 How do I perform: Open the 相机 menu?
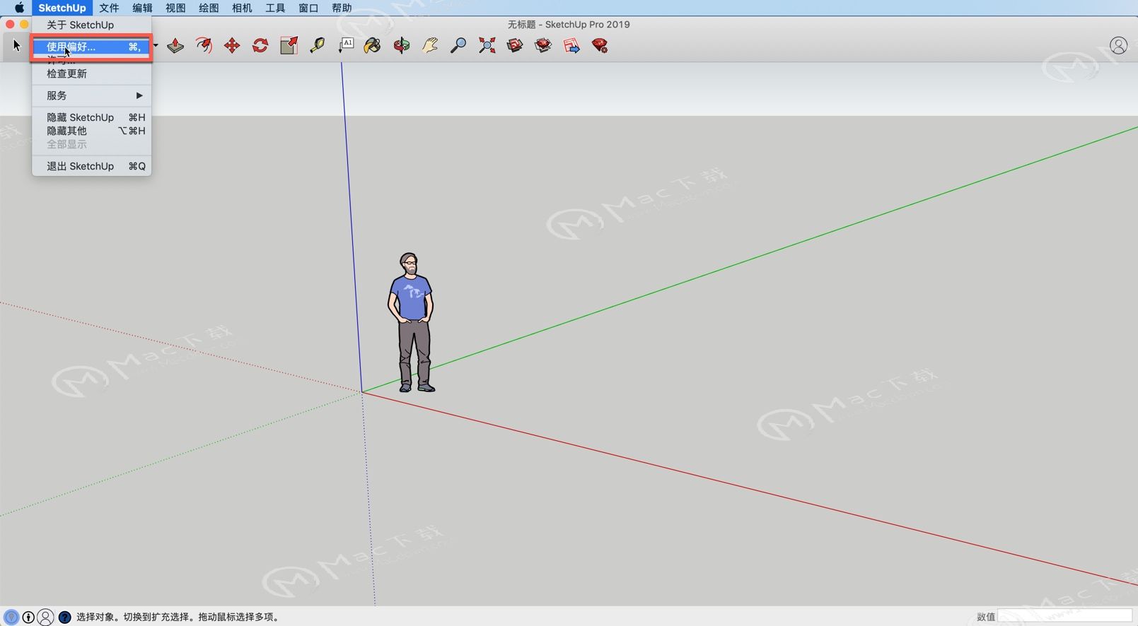[x=242, y=8]
